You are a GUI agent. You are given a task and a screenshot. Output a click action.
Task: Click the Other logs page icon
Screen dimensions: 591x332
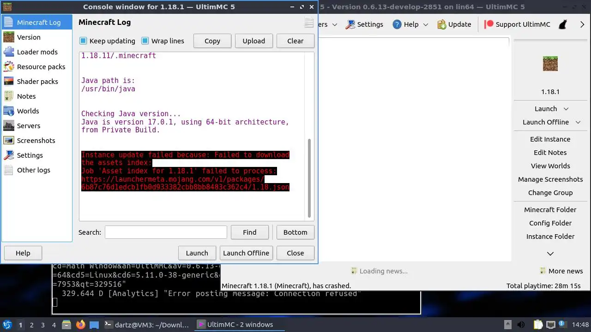pos(9,170)
